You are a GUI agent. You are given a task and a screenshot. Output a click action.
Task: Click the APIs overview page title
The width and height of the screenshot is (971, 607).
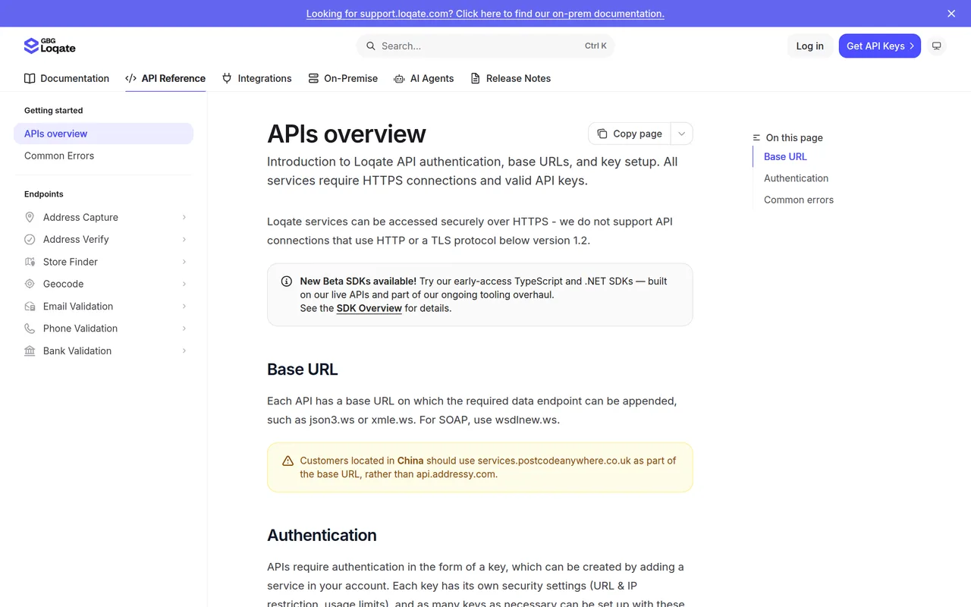coord(347,134)
